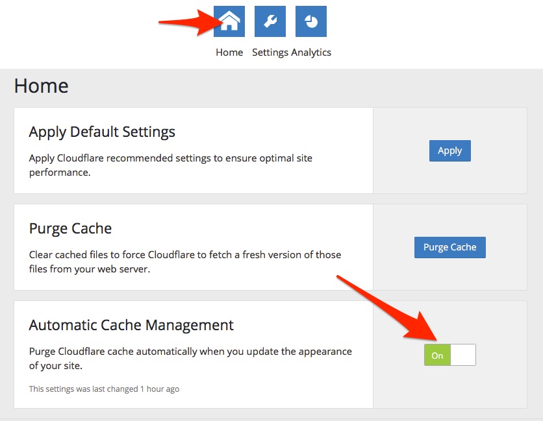543x421 pixels.
Task: Click the Clear cached files description text
Action: click(x=185, y=262)
